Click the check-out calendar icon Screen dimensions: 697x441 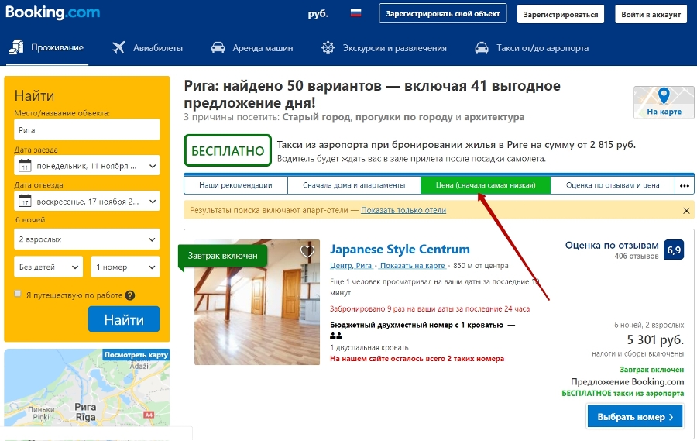tap(25, 202)
